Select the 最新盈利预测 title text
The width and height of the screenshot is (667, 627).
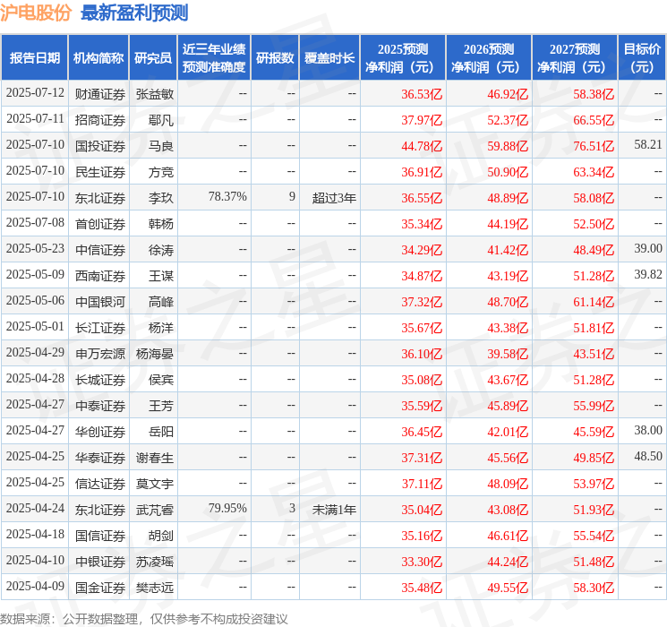click(x=134, y=13)
